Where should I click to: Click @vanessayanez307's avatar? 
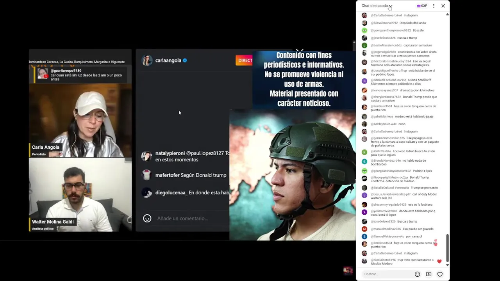click(364, 91)
